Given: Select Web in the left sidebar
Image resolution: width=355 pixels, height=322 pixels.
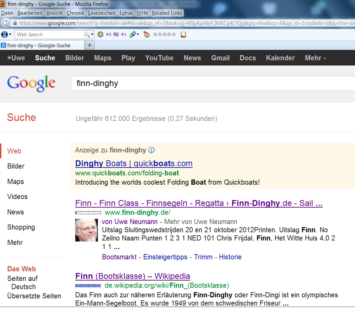Looking at the screenshot, I should [x=14, y=151].
